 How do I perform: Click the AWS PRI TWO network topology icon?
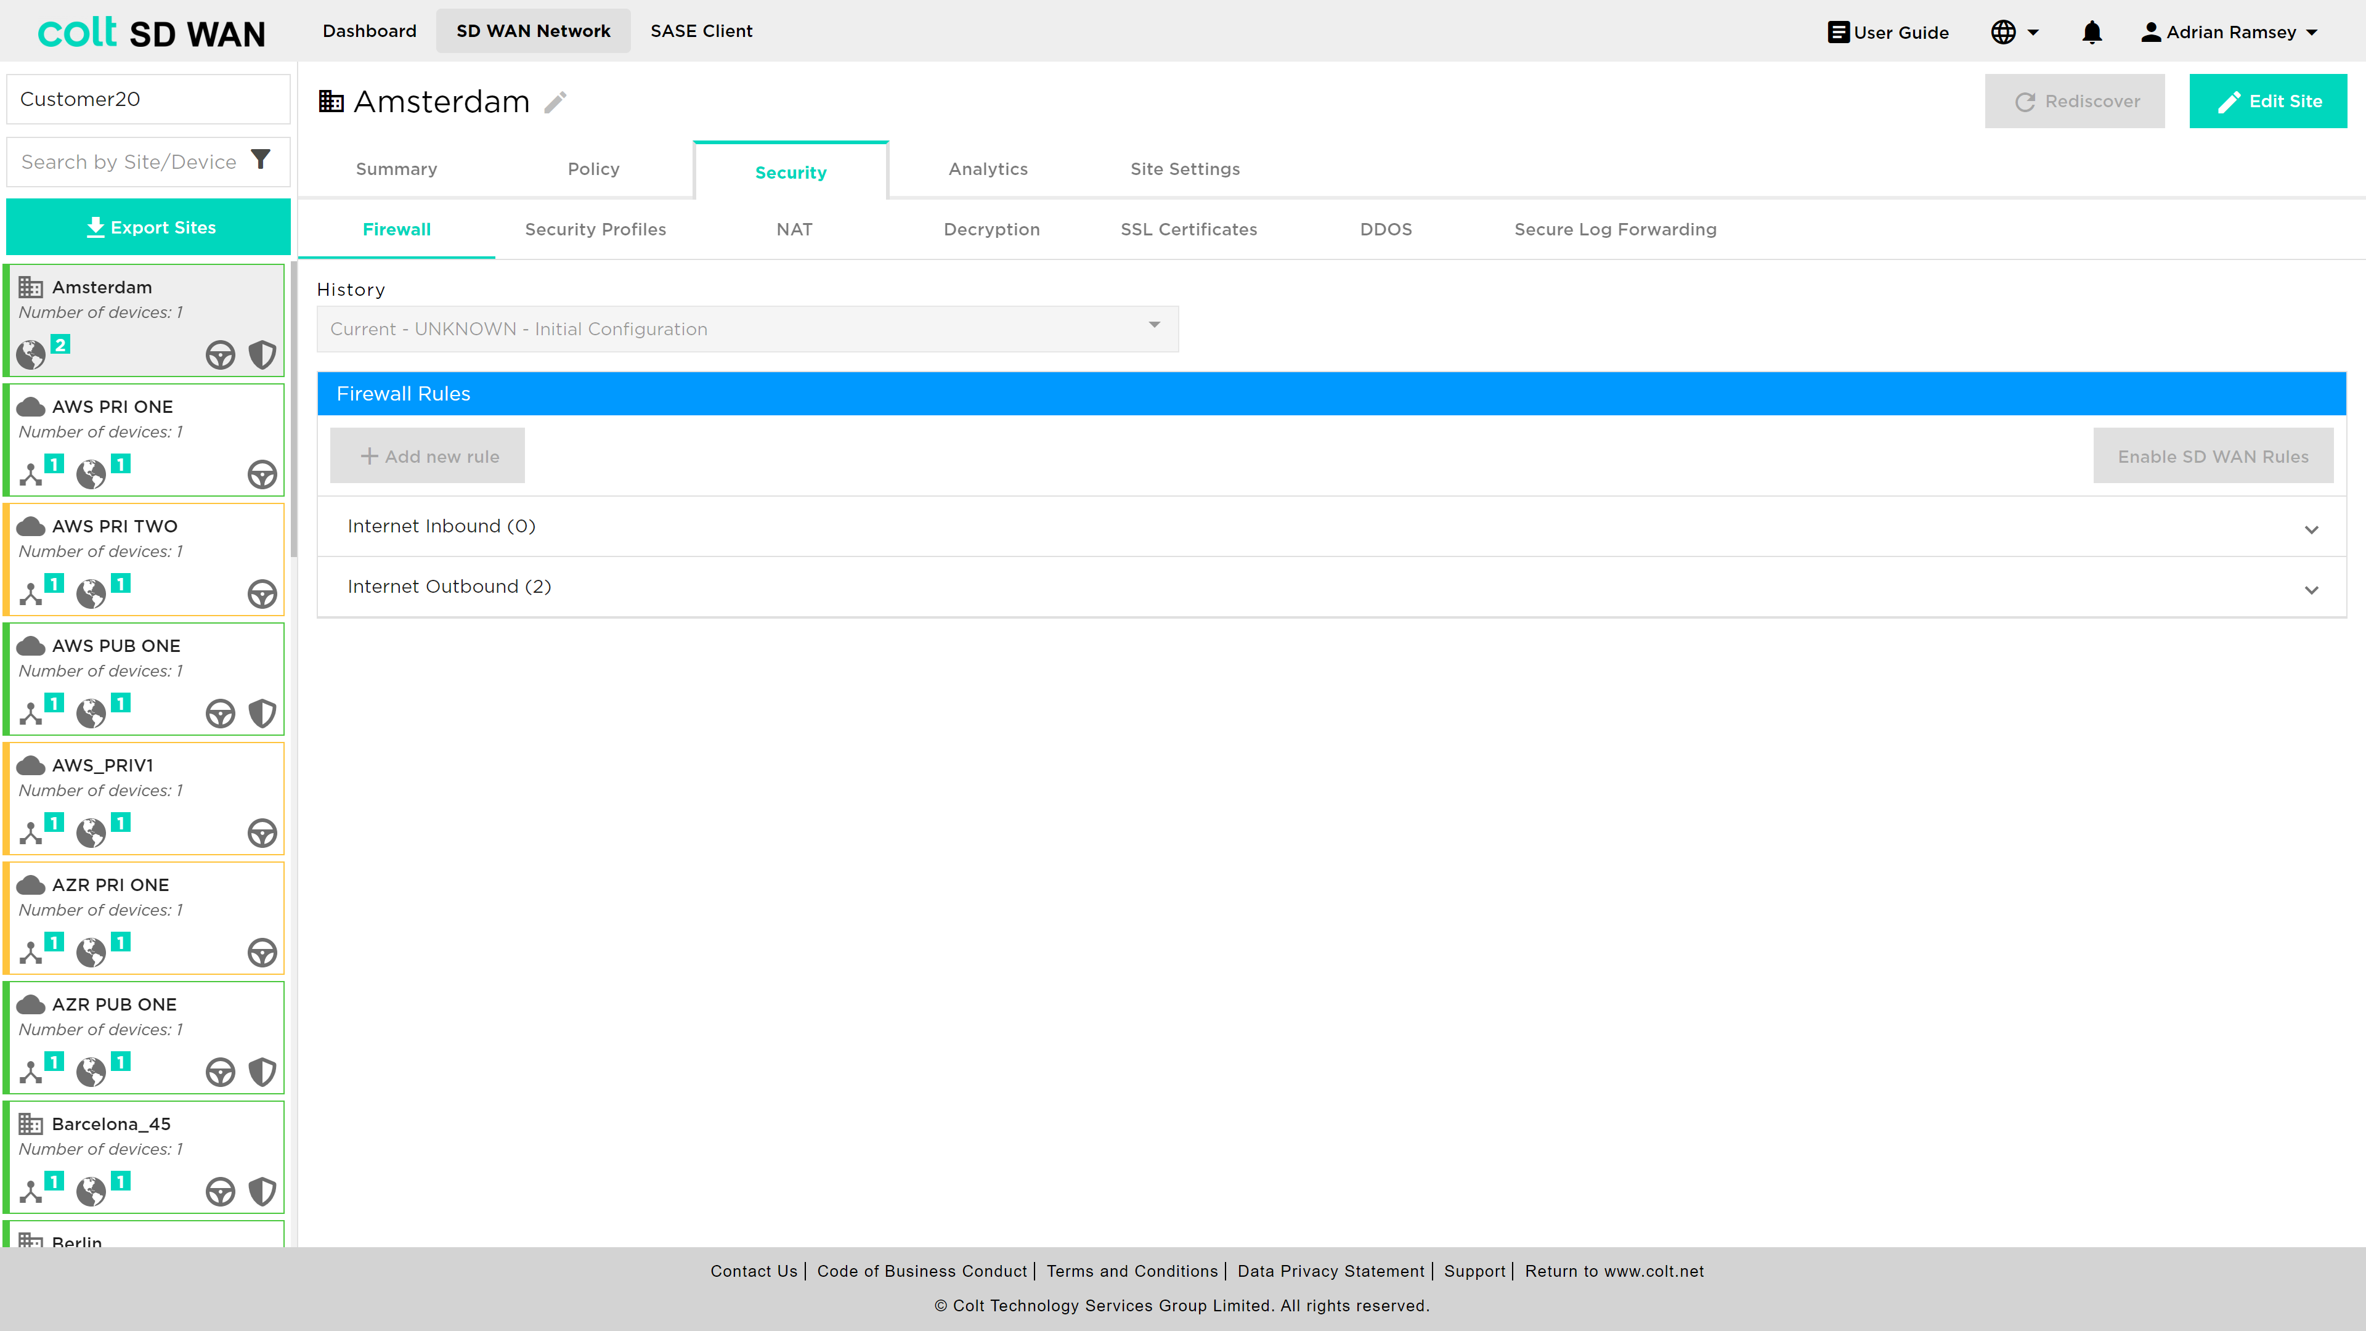point(31,593)
